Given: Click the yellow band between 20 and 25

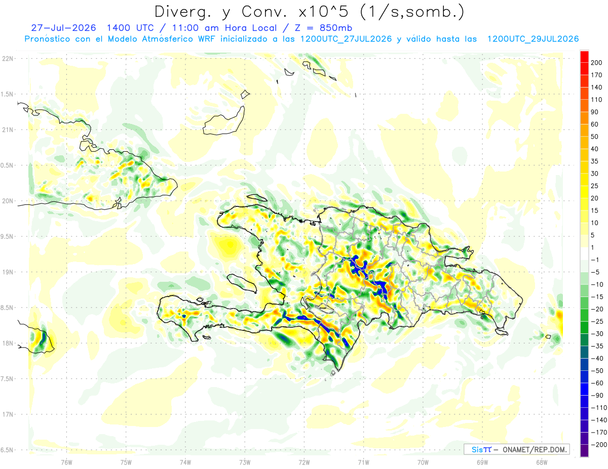Looking at the screenshot, I should point(584,192).
